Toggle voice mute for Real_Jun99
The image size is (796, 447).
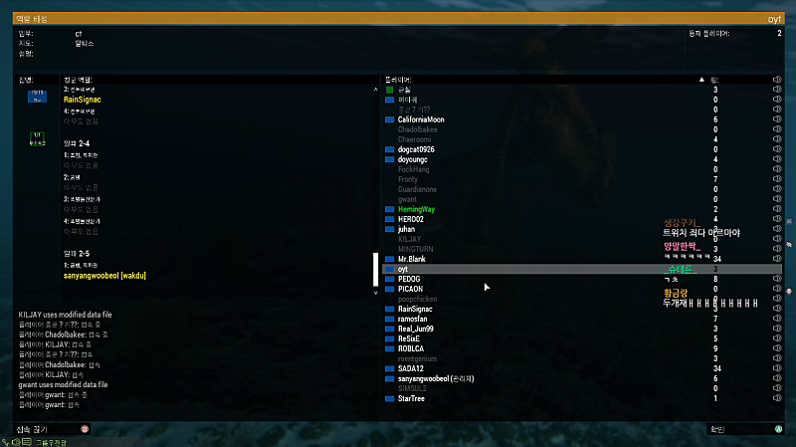tap(777, 329)
